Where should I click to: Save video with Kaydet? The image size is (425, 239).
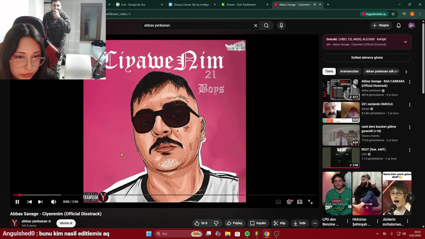(258, 223)
